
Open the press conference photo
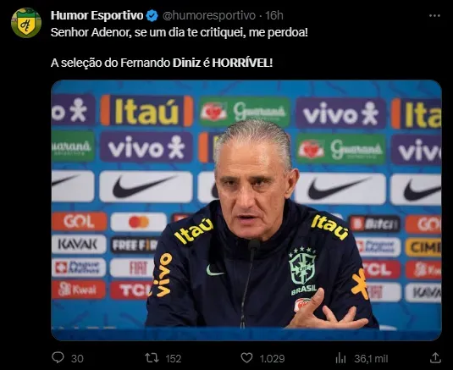[x=246, y=210]
